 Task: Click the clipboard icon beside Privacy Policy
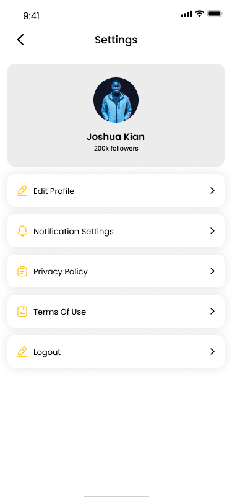pos(22,271)
